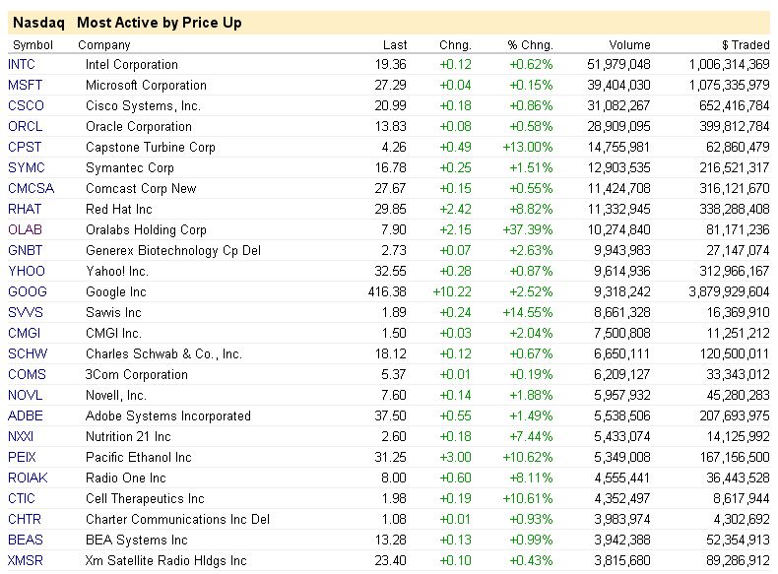Open the GOOG symbol link

pyautogui.click(x=27, y=292)
